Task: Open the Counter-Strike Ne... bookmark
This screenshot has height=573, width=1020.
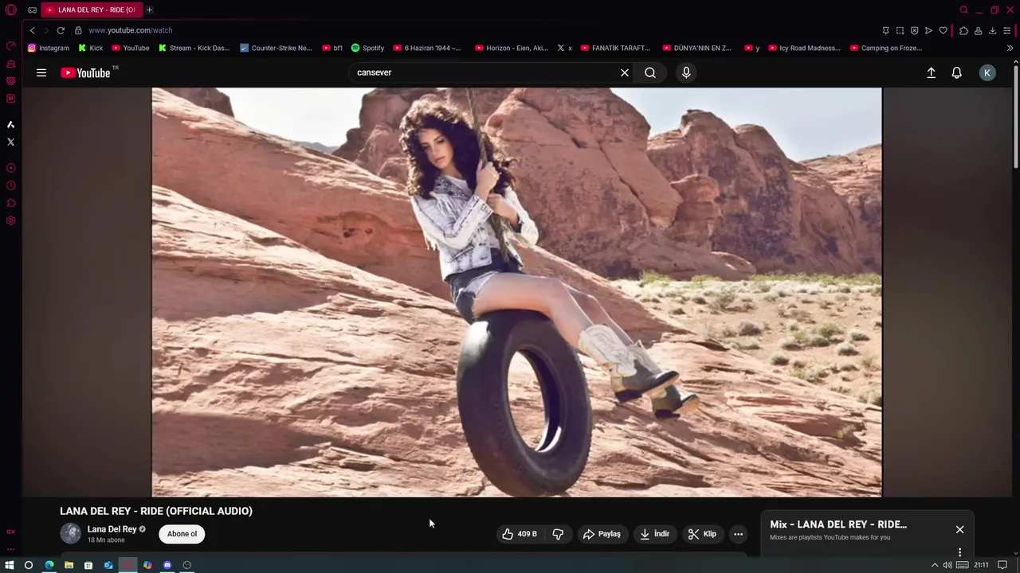Action: point(276,48)
